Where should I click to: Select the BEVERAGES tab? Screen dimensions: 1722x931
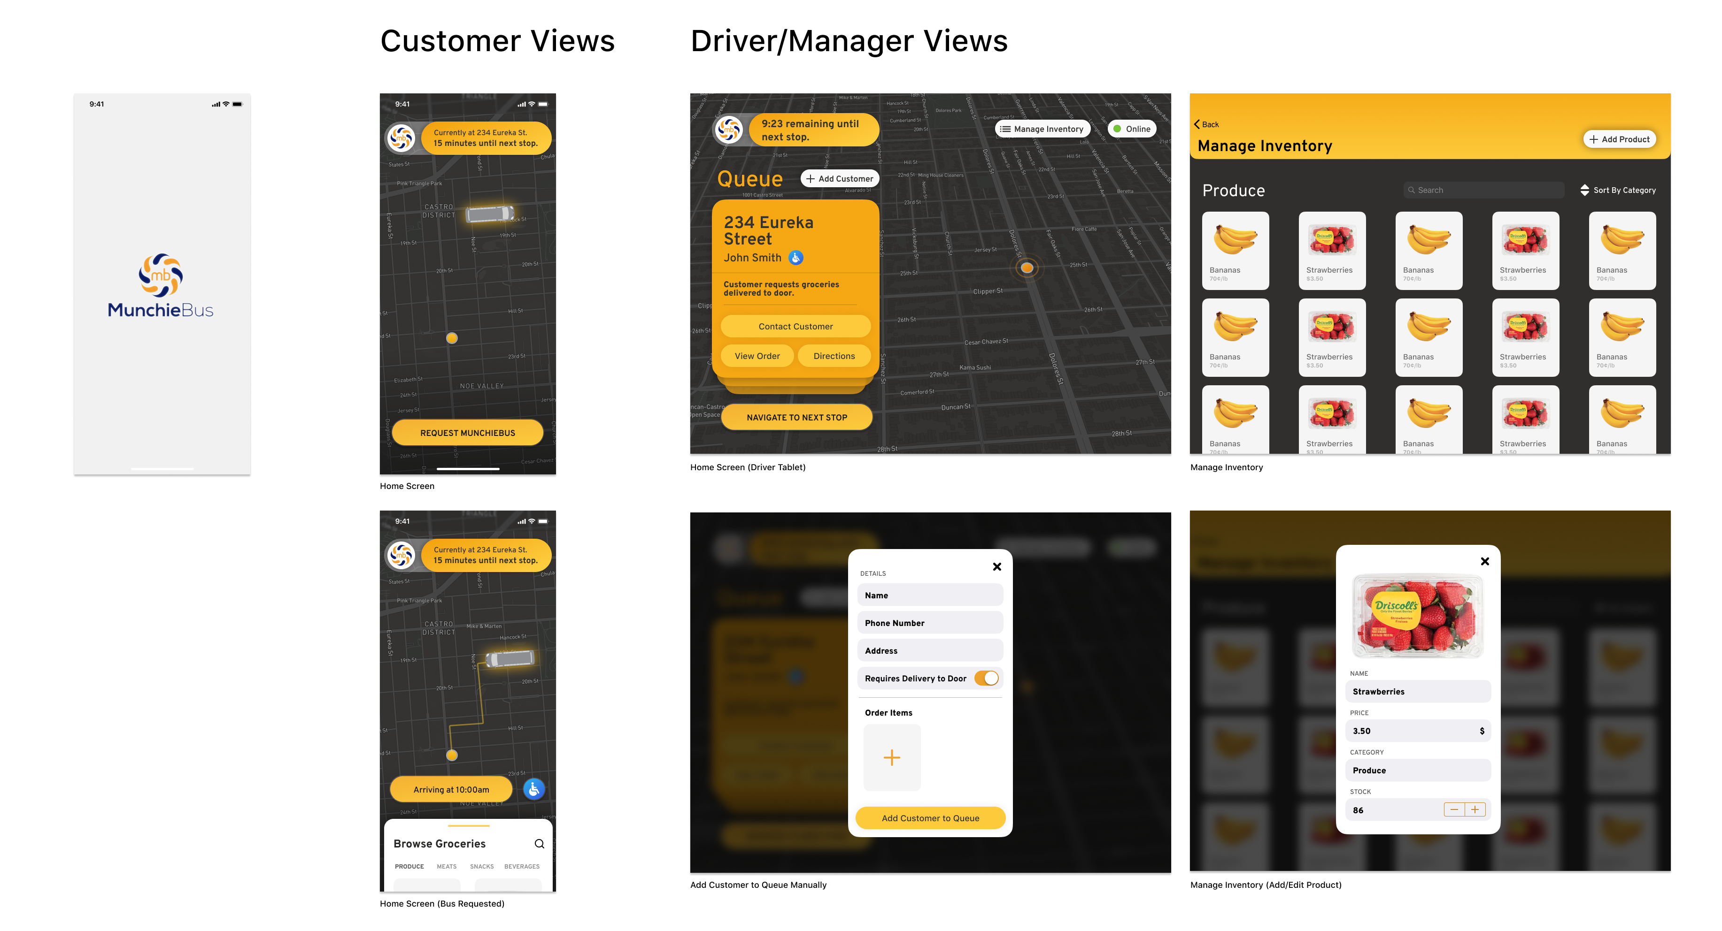[x=522, y=867]
